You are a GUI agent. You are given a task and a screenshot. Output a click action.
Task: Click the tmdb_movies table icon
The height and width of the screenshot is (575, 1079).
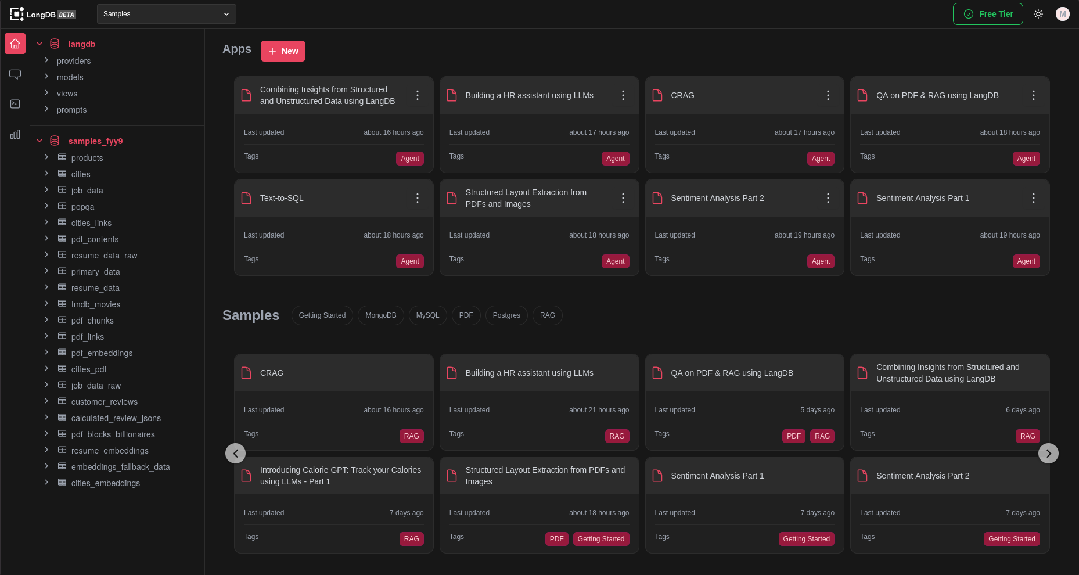coord(62,304)
